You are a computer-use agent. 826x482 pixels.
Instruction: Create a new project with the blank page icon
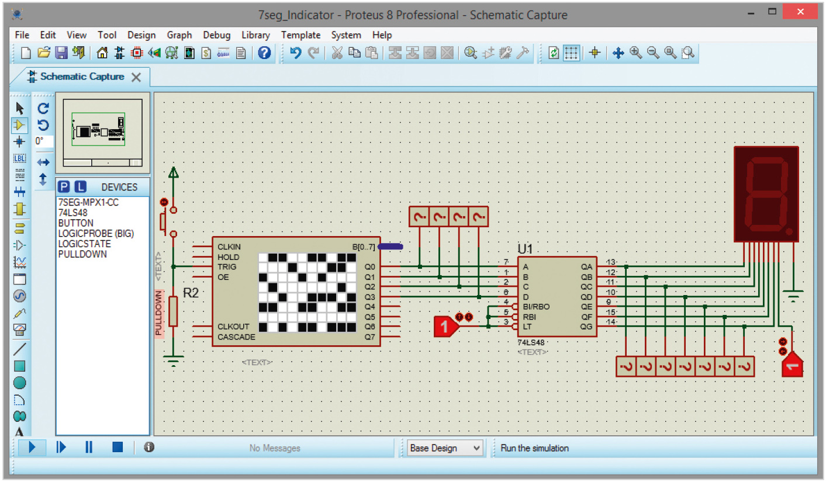click(x=26, y=53)
